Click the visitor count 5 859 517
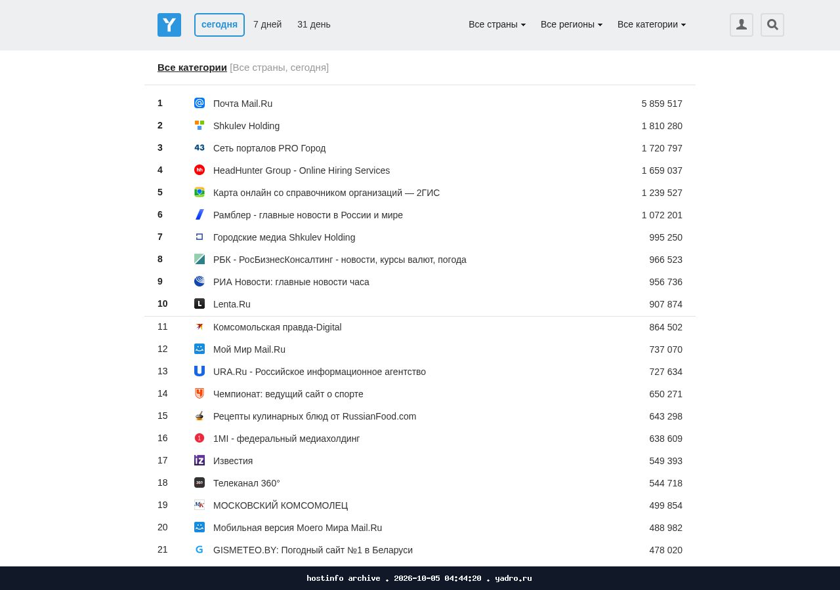 click(662, 104)
